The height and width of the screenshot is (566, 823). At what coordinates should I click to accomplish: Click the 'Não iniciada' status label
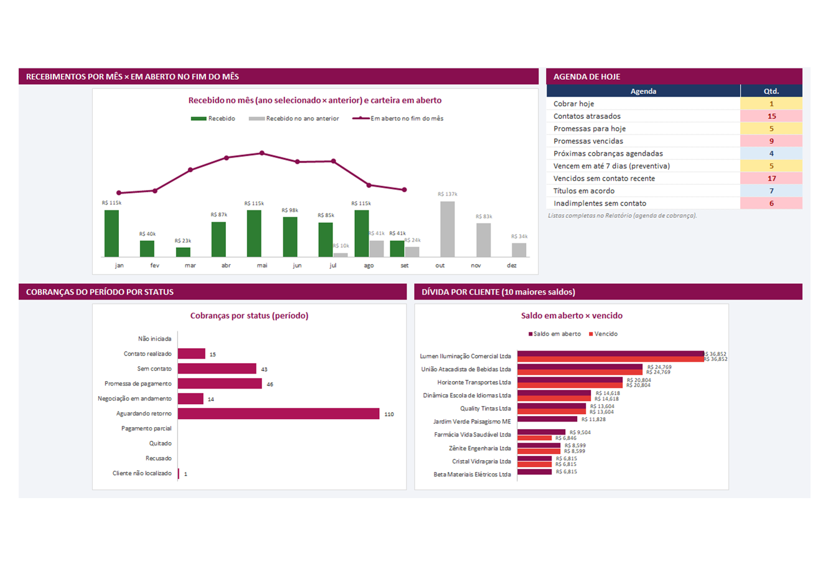click(x=154, y=339)
